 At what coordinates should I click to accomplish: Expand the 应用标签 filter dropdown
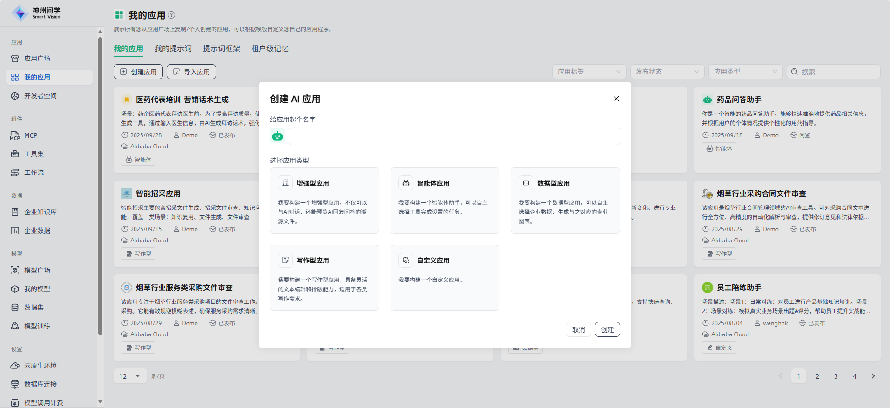tap(589, 72)
